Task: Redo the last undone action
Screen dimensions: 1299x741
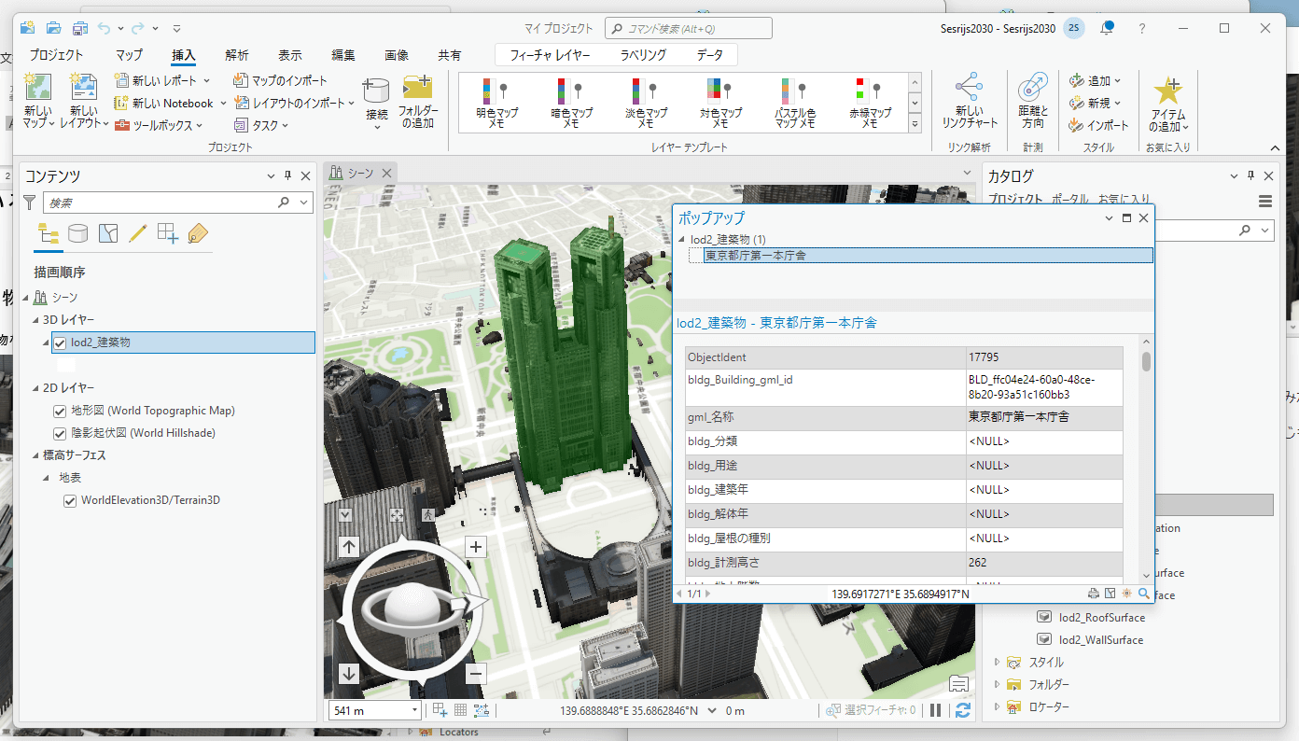Action: click(x=139, y=28)
